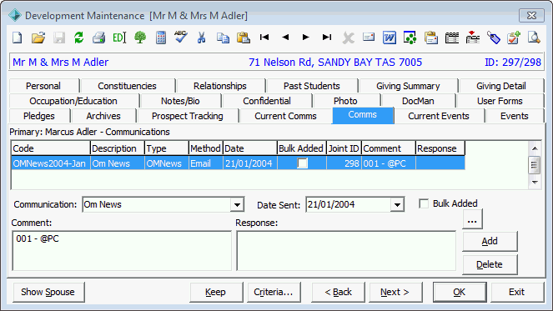Click inside the Response text box
The width and height of the screenshot is (553, 311).
346,251
